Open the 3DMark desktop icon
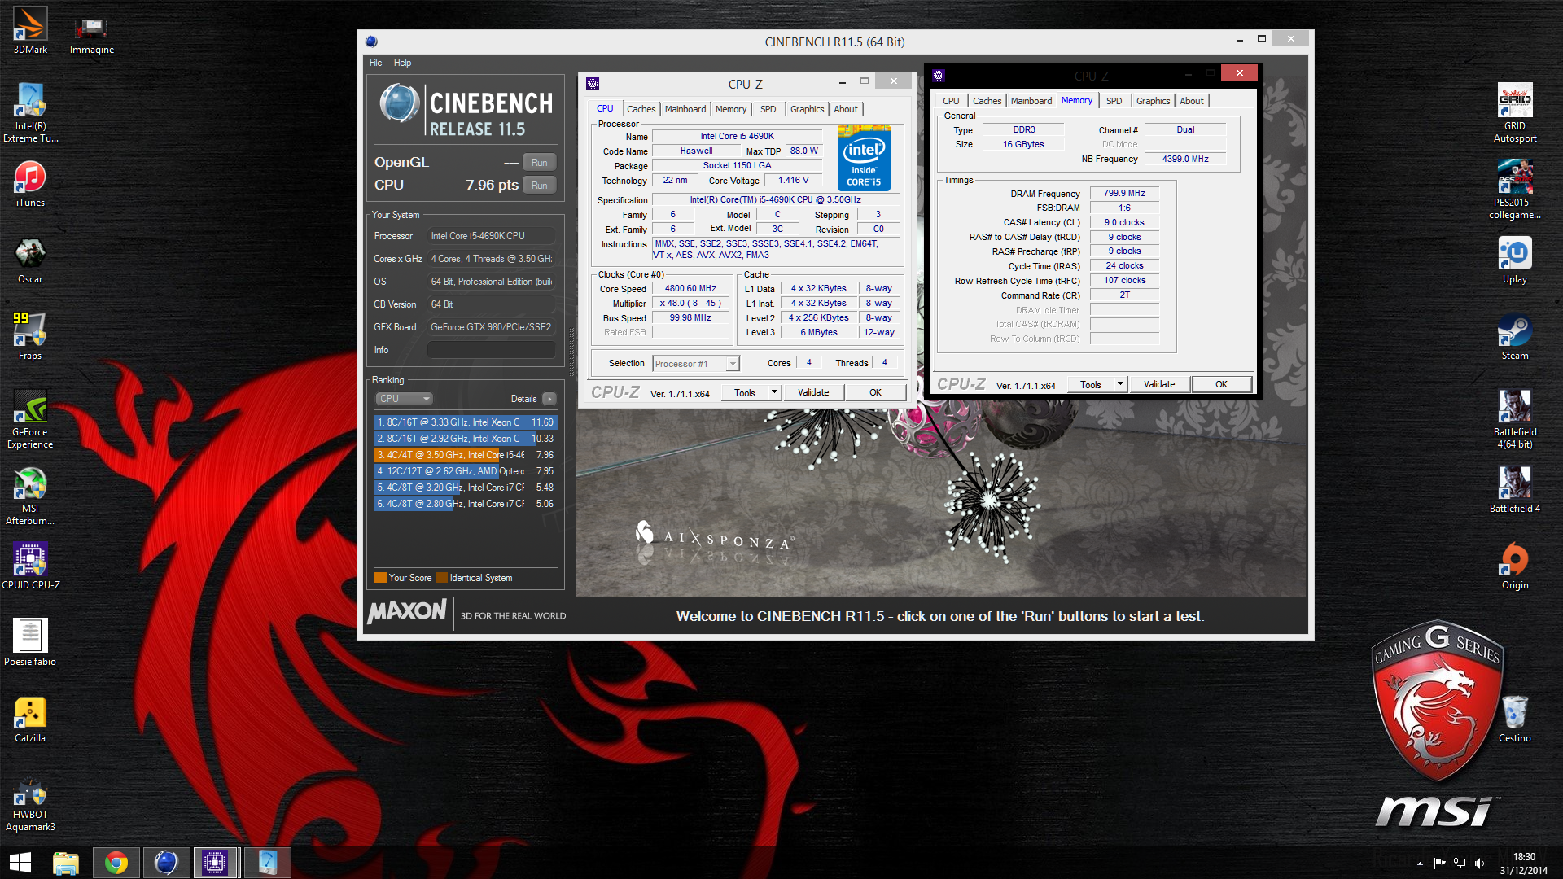Image resolution: width=1563 pixels, height=879 pixels. pyautogui.click(x=30, y=31)
